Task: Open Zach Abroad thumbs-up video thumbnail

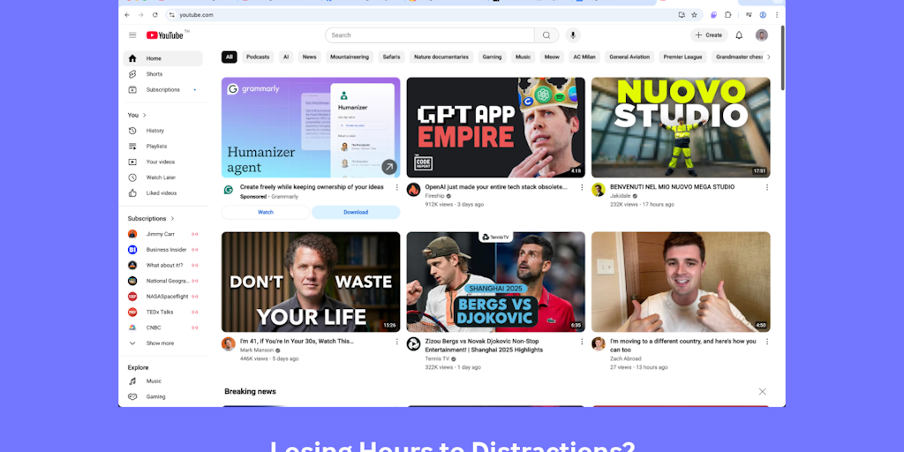Action: coord(681,282)
